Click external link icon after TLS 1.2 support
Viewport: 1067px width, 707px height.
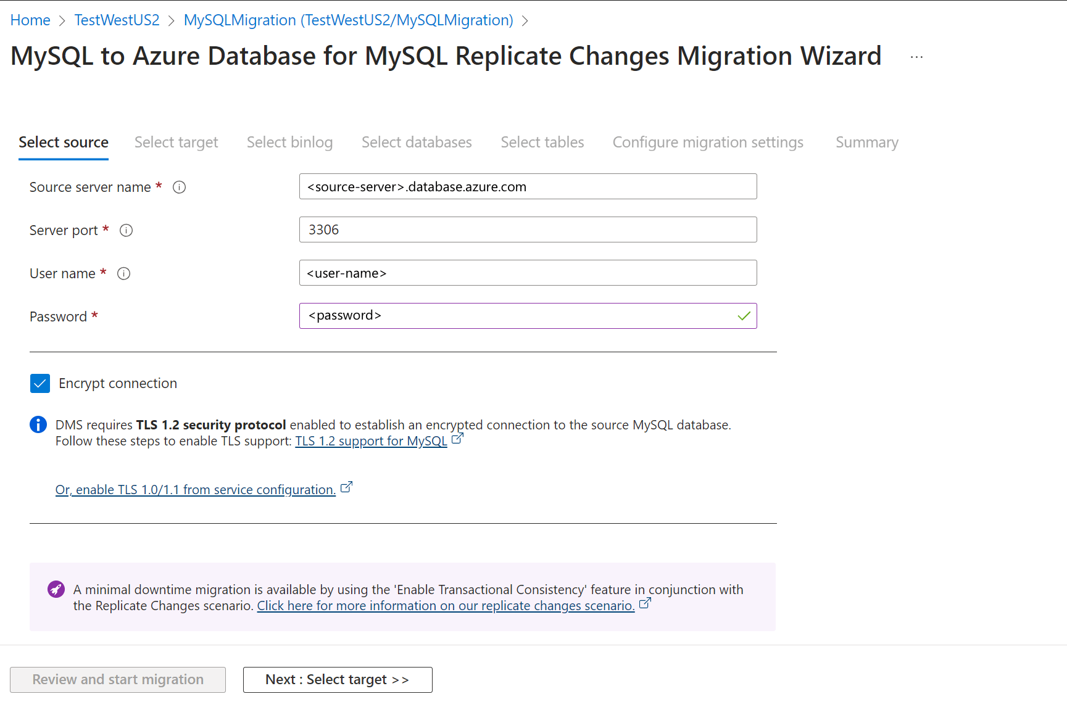point(457,439)
